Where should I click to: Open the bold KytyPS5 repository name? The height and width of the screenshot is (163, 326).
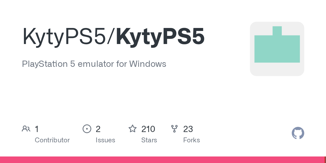(160, 36)
